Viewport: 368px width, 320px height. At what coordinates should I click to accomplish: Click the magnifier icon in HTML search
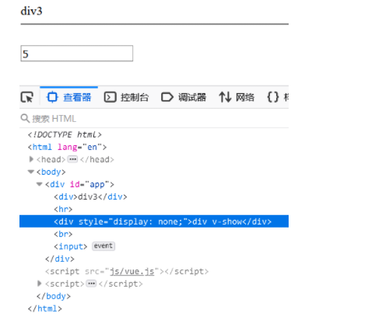[25, 119]
